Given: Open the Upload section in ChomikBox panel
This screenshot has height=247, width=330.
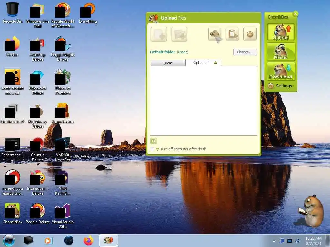Looking at the screenshot, I should 281,32.
